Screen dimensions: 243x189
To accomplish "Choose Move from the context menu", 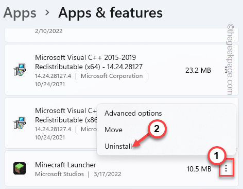I will pyautogui.click(x=113, y=130).
